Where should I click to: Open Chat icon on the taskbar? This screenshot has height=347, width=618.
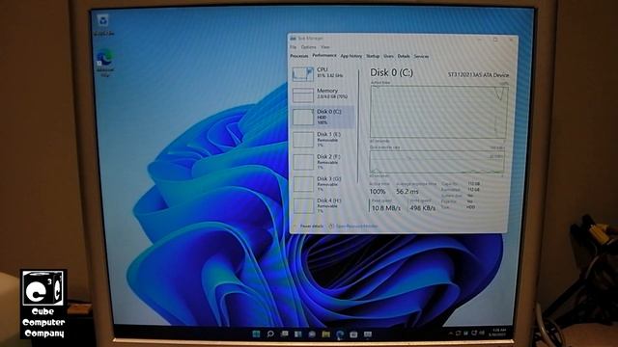(312, 334)
